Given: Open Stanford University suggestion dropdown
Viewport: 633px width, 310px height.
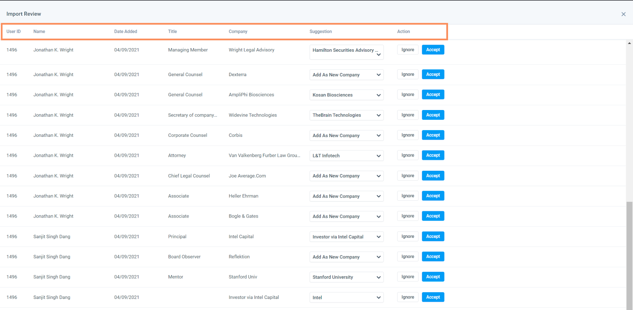Looking at the screenshot, I should (x=347, y=277).
